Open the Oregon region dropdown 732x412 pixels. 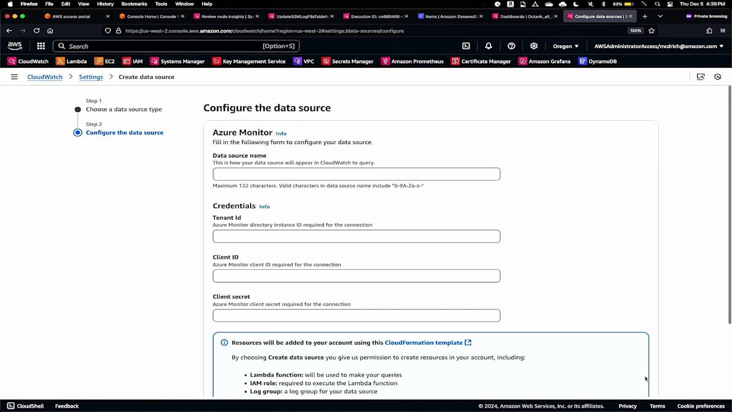566,46
